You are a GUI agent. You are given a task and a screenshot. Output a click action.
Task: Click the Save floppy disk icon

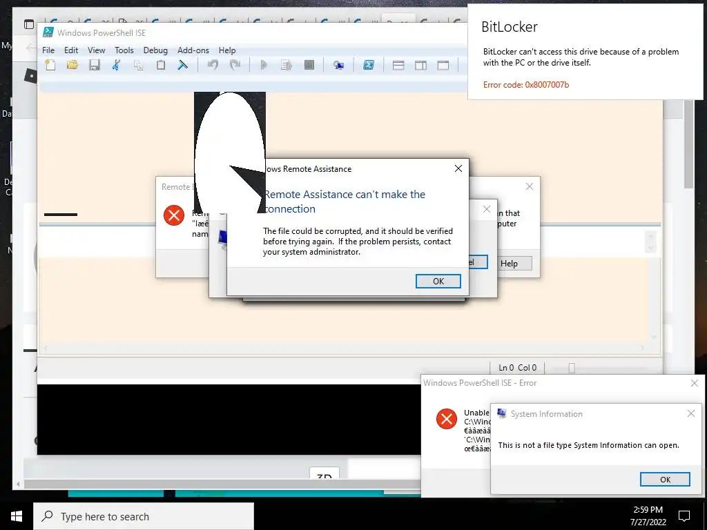[x=94, y=65]
